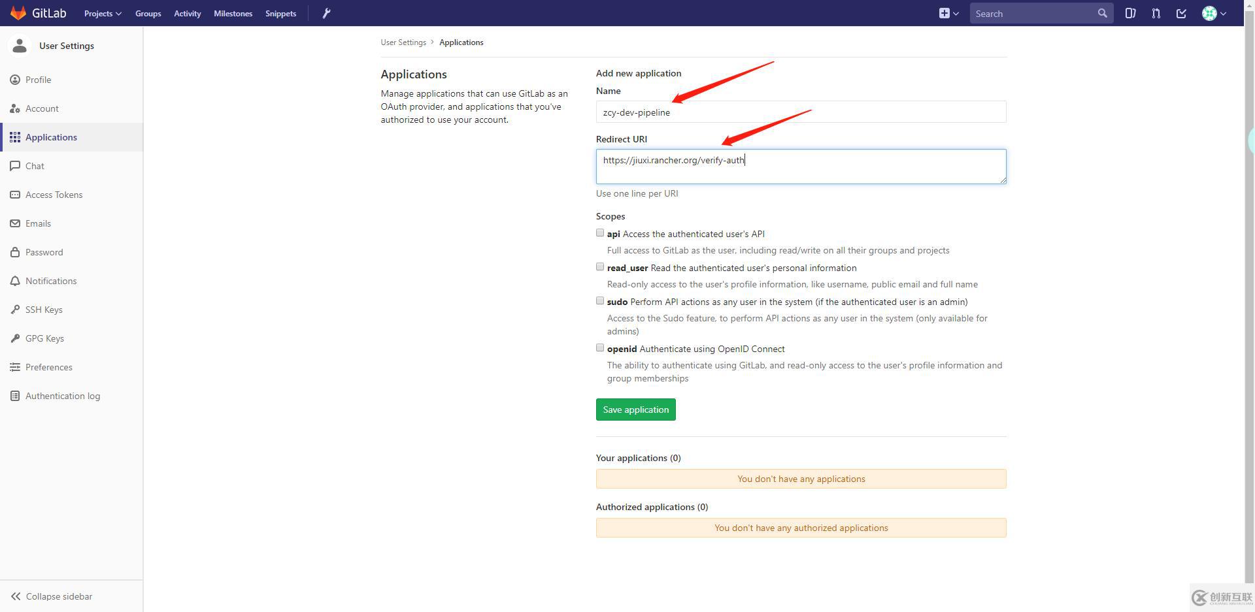Open the todos checkmark icon
This screenshot has height=612, width=1255.
point(1181,13)
